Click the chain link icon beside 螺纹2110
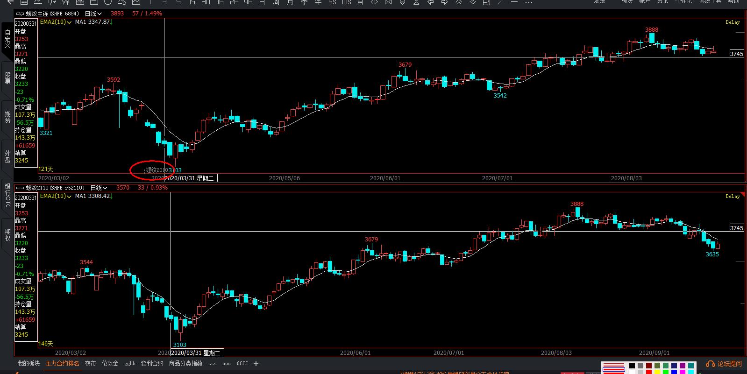Image resolution: width=747 pixels, height=374 pixels. click(20, 188)
